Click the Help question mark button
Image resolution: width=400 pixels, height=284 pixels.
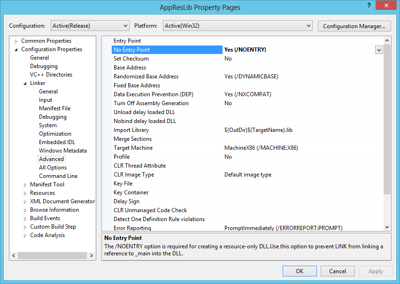369,5
